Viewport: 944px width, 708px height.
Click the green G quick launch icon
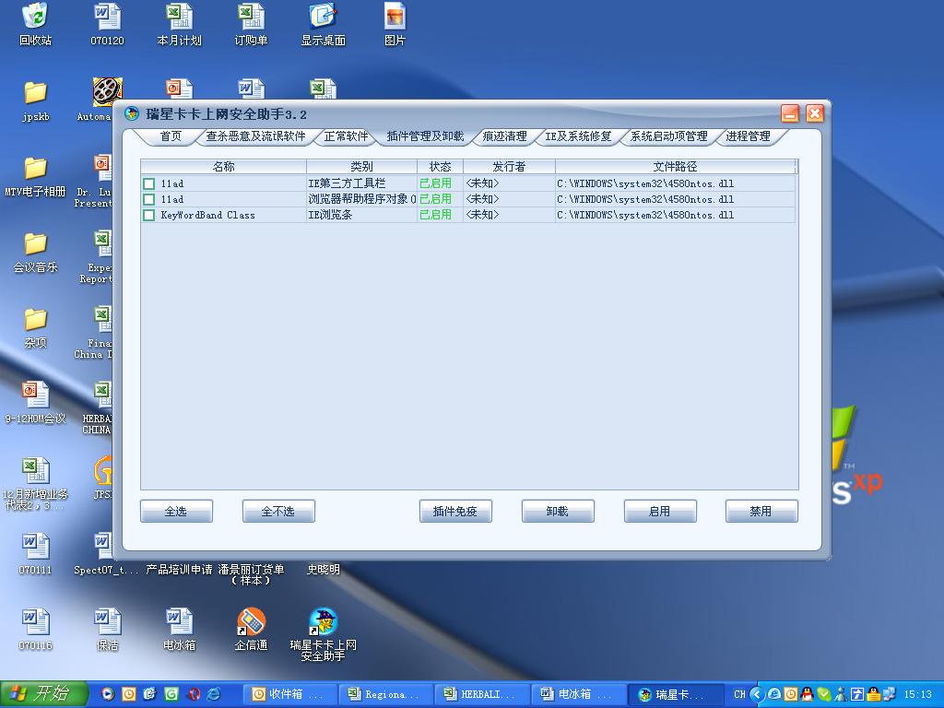pos(171,694)
